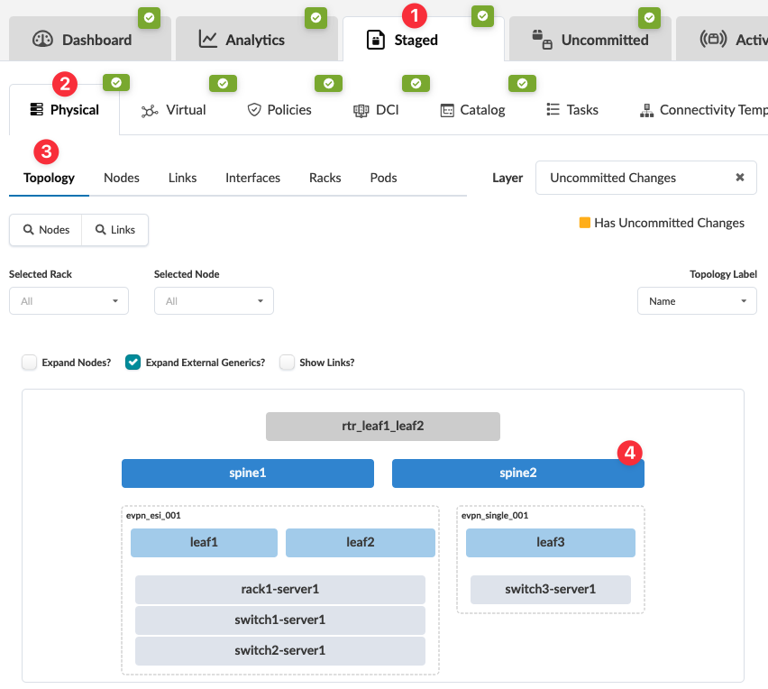
Task: Switch to the Links view tab
Action: pos(182,178)
